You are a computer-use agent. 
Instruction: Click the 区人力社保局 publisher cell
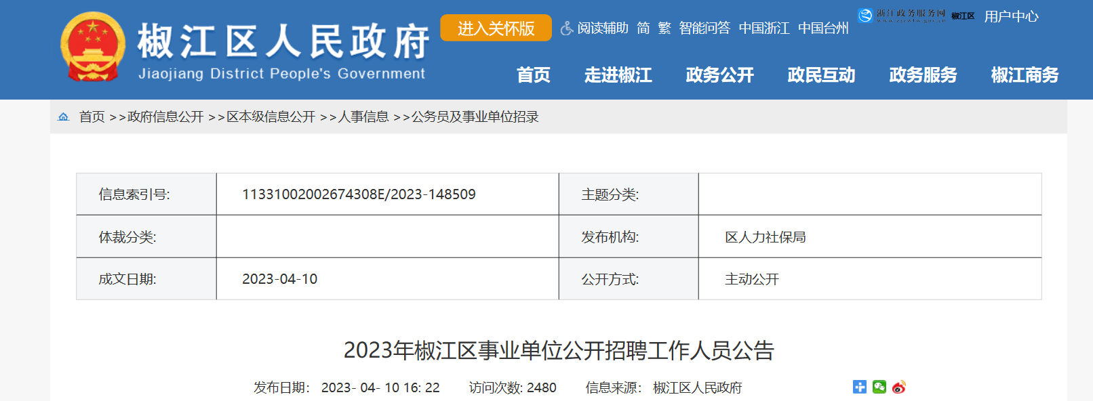coord(766,237)
